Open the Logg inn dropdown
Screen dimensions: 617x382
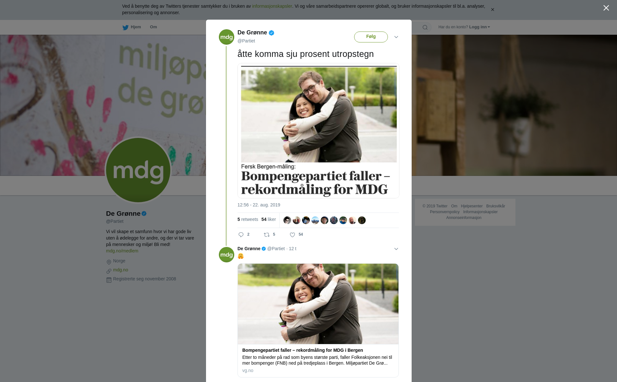(x=479, y=27)
